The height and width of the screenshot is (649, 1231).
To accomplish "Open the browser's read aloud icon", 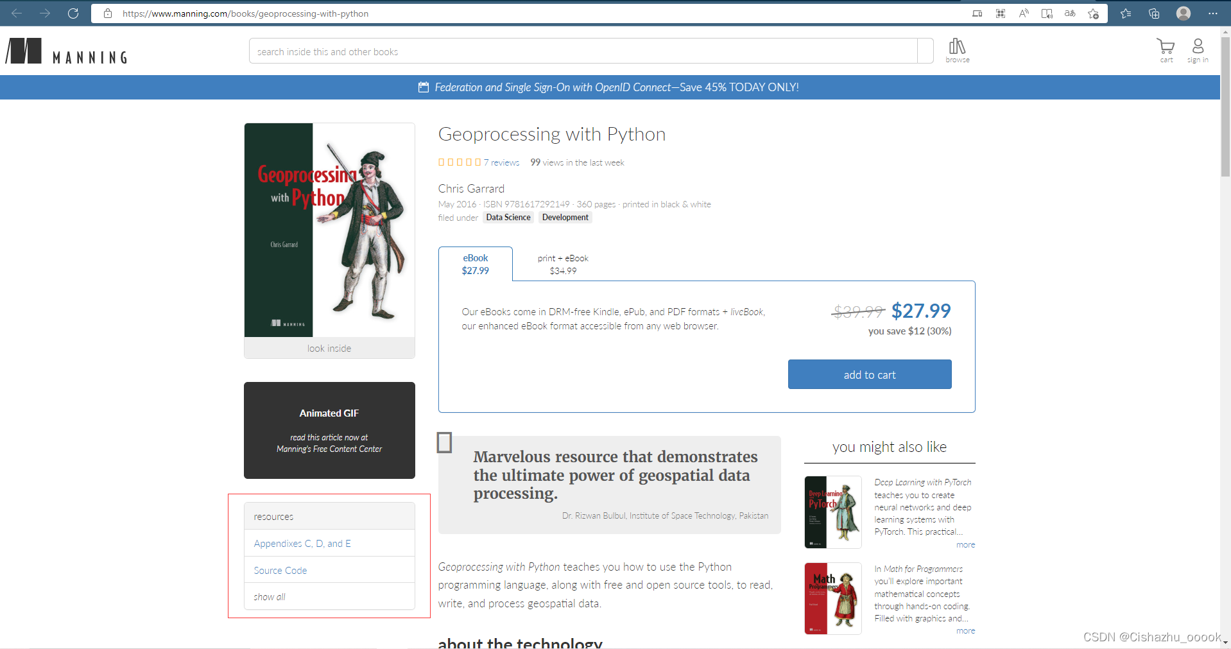I will point(1024,13).
